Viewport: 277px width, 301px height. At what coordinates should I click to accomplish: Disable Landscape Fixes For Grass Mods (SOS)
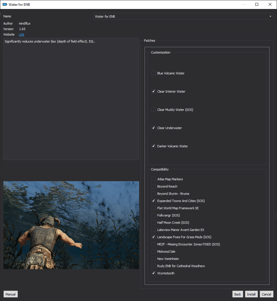pos(154,237)
